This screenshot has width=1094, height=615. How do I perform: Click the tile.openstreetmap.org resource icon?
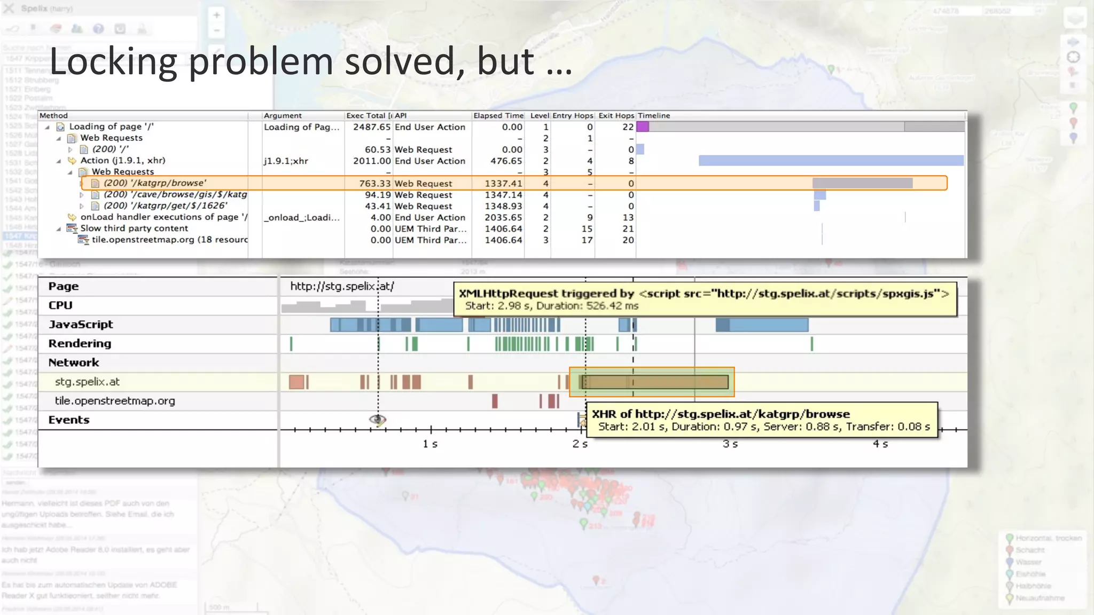83,240
